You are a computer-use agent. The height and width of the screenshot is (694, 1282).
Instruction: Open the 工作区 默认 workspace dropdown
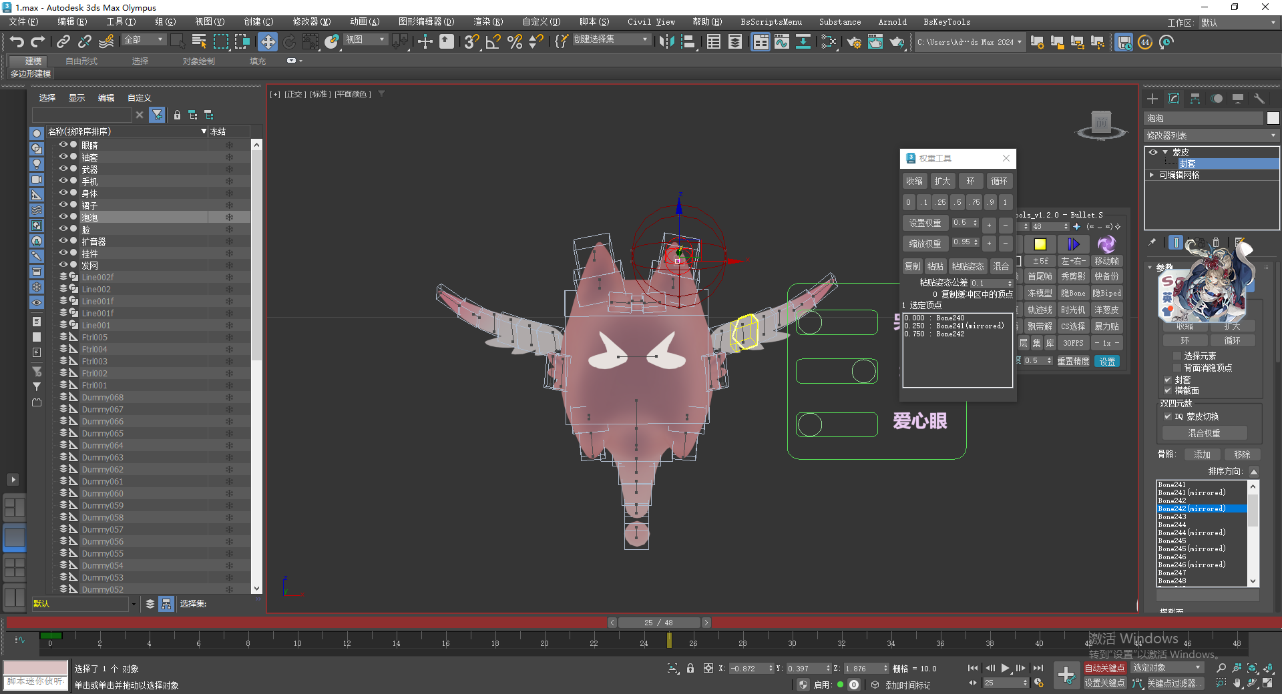click(1239, 23)
